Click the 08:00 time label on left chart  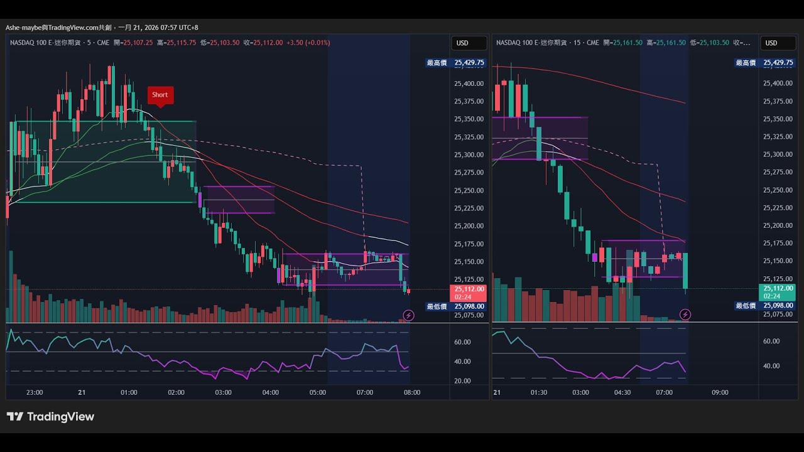[412, 392]
